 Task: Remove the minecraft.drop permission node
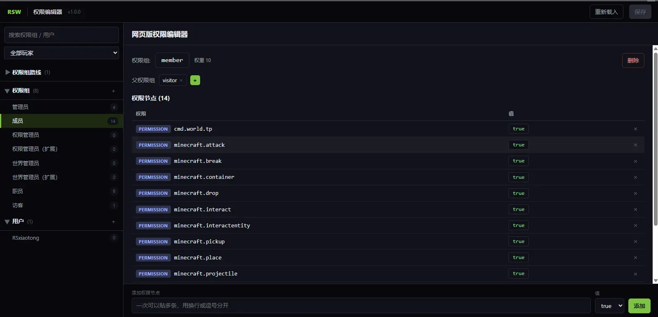(x=635, y=193)
